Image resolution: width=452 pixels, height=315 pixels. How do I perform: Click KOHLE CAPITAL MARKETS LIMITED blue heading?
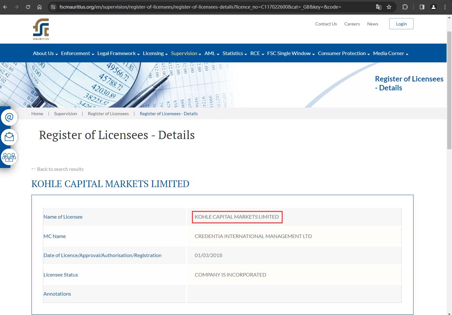click(110, 184)
